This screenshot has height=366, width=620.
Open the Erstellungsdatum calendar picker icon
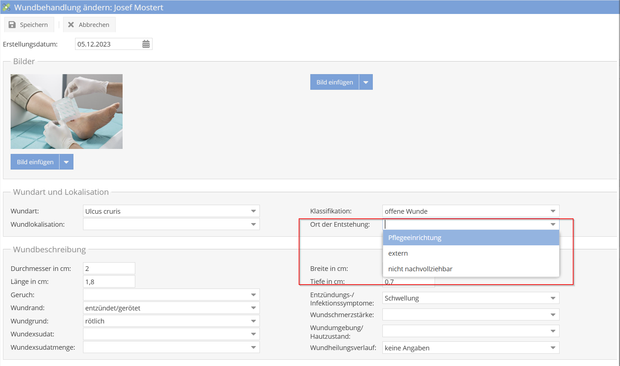(x=146, y=44)
